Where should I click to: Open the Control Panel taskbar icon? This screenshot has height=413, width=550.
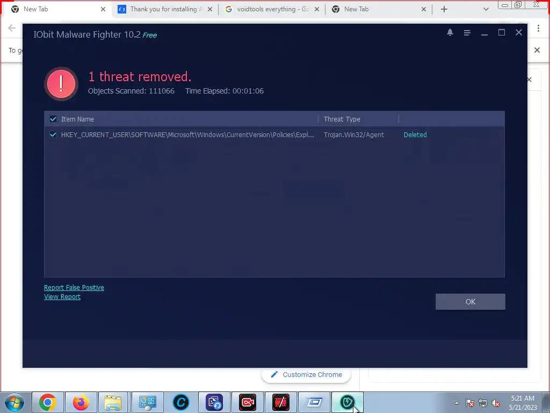147,402
